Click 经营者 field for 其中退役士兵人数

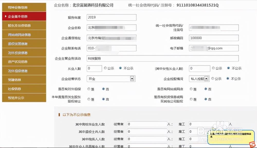(147, 132)
